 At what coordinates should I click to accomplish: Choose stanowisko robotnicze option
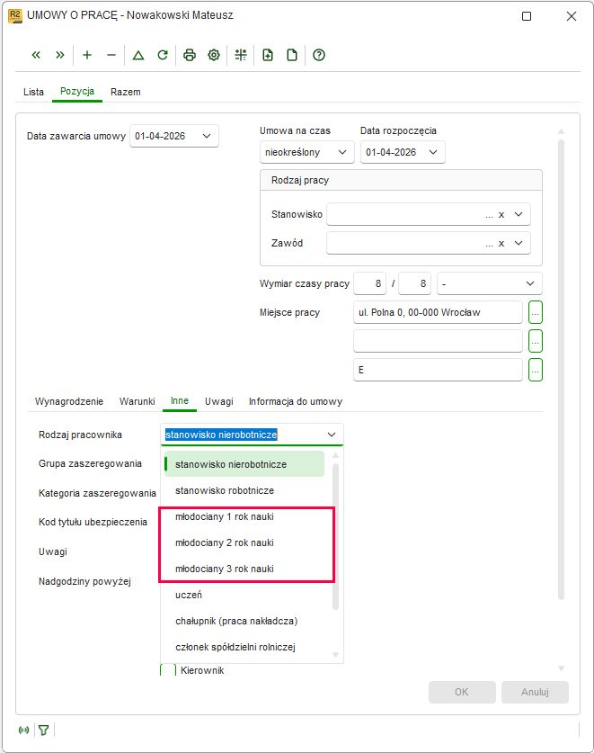point(244,490)
